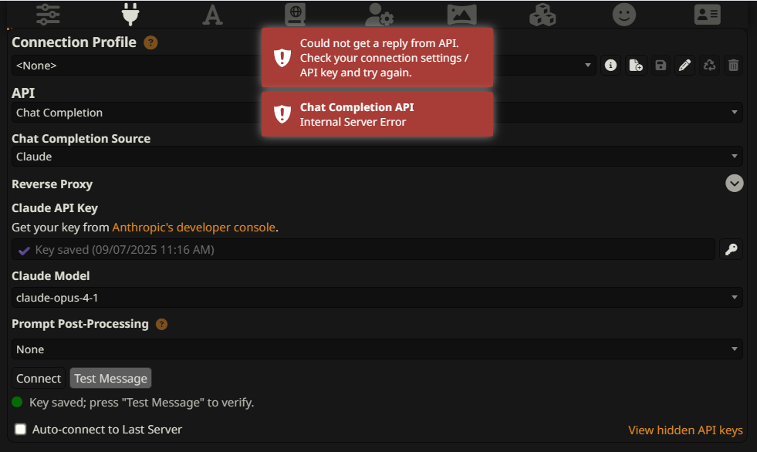Open Persona Management smiley icon
The image size is (757, 452).
pyautogui.click(x=624, y=15)
